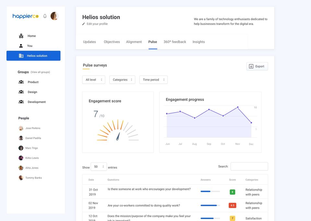
Task: Switch to the Insights tab
Action: click(199, 42)
